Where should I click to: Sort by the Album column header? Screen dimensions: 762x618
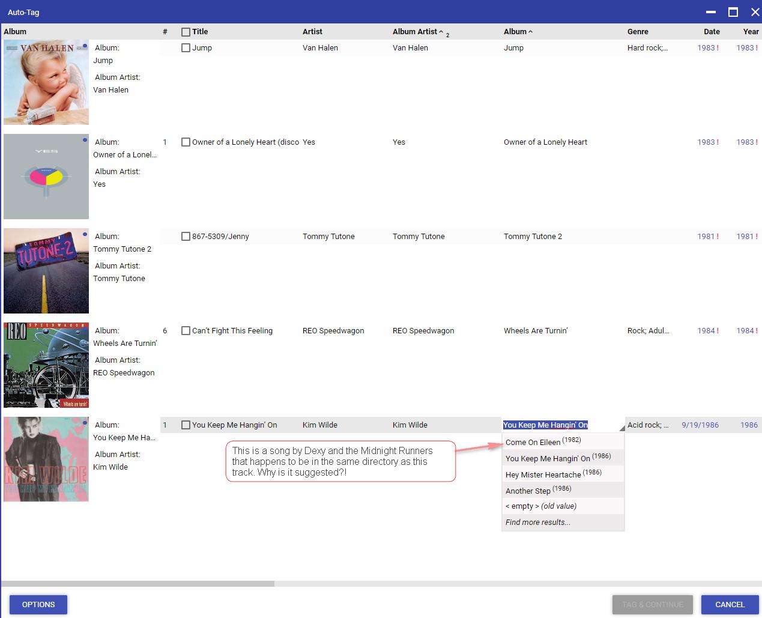[515, 32]
